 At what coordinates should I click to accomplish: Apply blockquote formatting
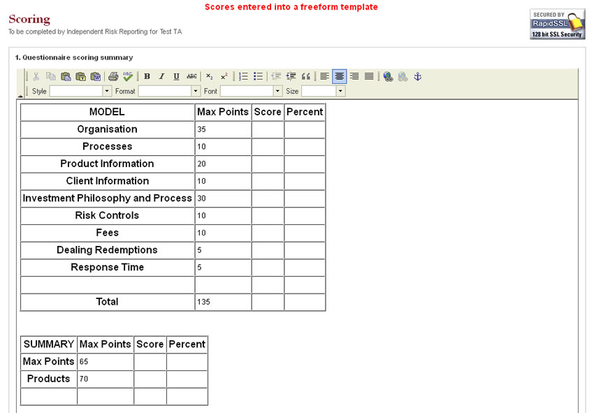click(x=305, y=77)
